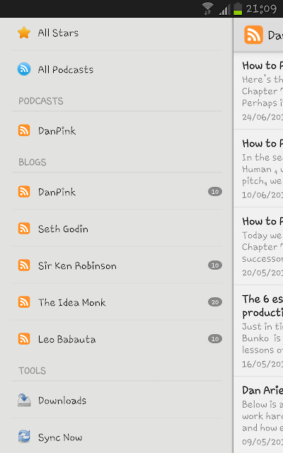Tap the RSS icon beside Seth Godin
Image resolution: width=283 pixels, height=453 pixels.
click(24, 228)
